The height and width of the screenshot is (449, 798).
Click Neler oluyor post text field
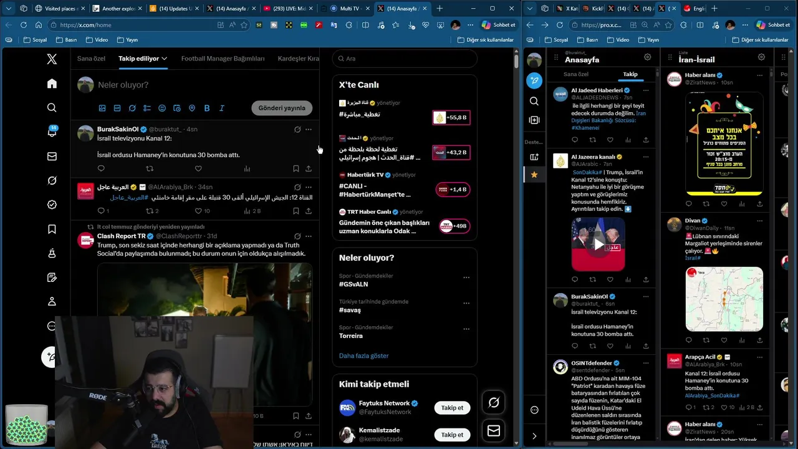tap(206, 85)
